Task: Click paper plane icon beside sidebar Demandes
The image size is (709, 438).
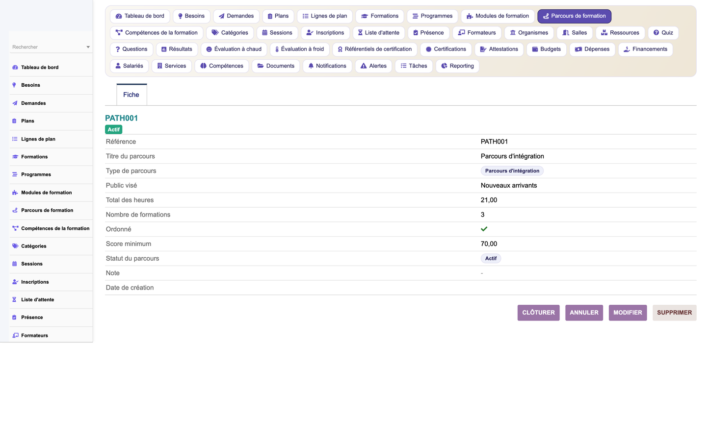Action: 15,103
